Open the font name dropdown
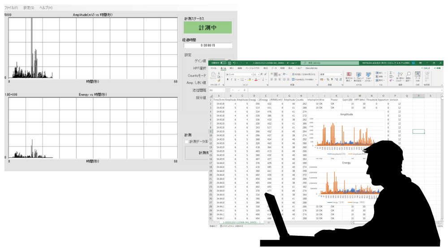448x251 pixels. point(252,74)
